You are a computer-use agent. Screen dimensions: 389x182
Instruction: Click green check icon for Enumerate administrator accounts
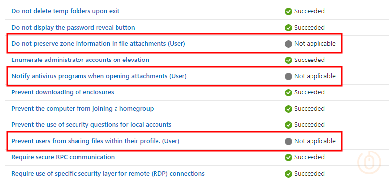click(x=288, y=60)
